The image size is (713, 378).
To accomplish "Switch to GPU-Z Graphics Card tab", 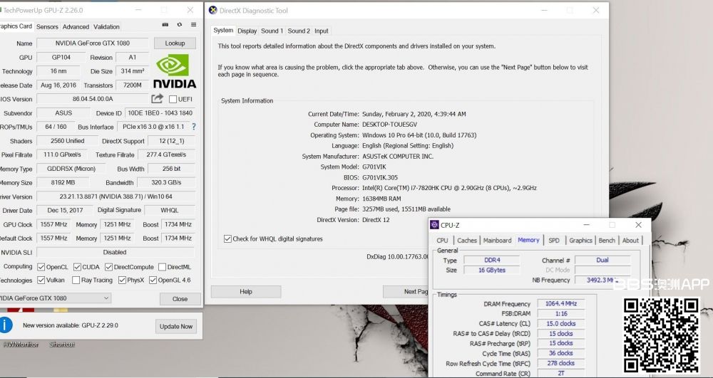I will [16, 26].
